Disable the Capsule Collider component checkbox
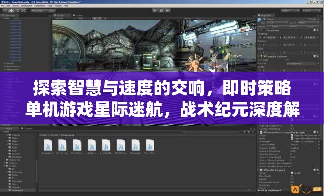The width and height of the screenshot is (324, 196). [x=264, y=56]
